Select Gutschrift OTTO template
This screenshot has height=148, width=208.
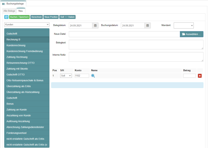click(27, 75)
